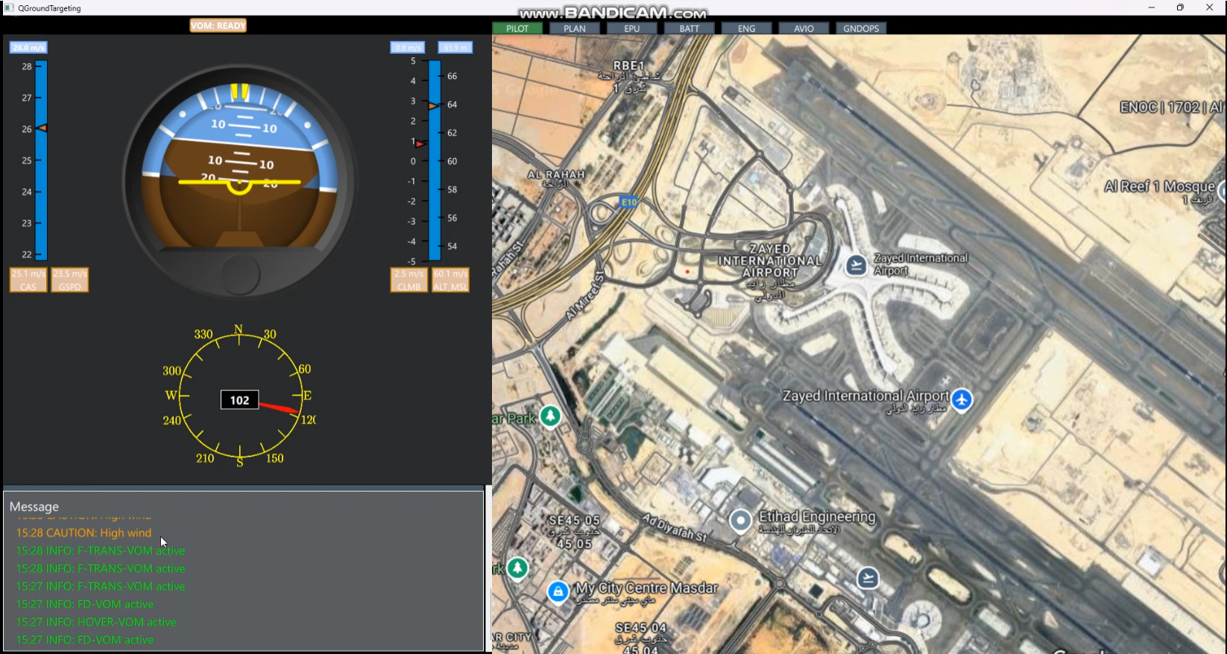Image resolution: width=1227 pixels, height=654 pixels.
Task: Click the grey airplane marker below Etihad Engineering
Action: point(868,577)
